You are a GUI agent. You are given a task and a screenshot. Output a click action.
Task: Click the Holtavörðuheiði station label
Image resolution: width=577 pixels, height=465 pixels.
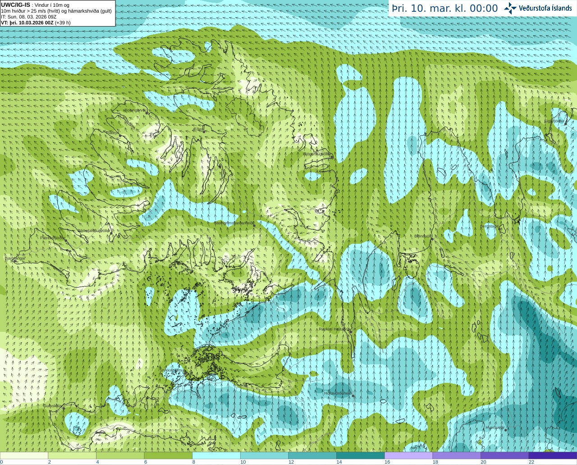[338, 393]
